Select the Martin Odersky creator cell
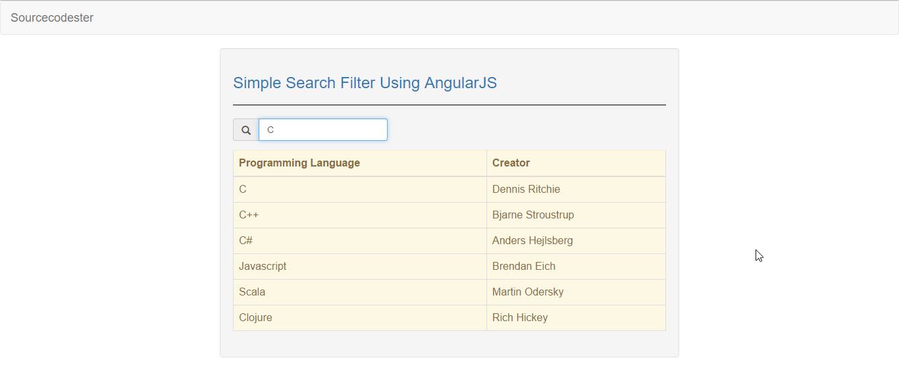 576,292
